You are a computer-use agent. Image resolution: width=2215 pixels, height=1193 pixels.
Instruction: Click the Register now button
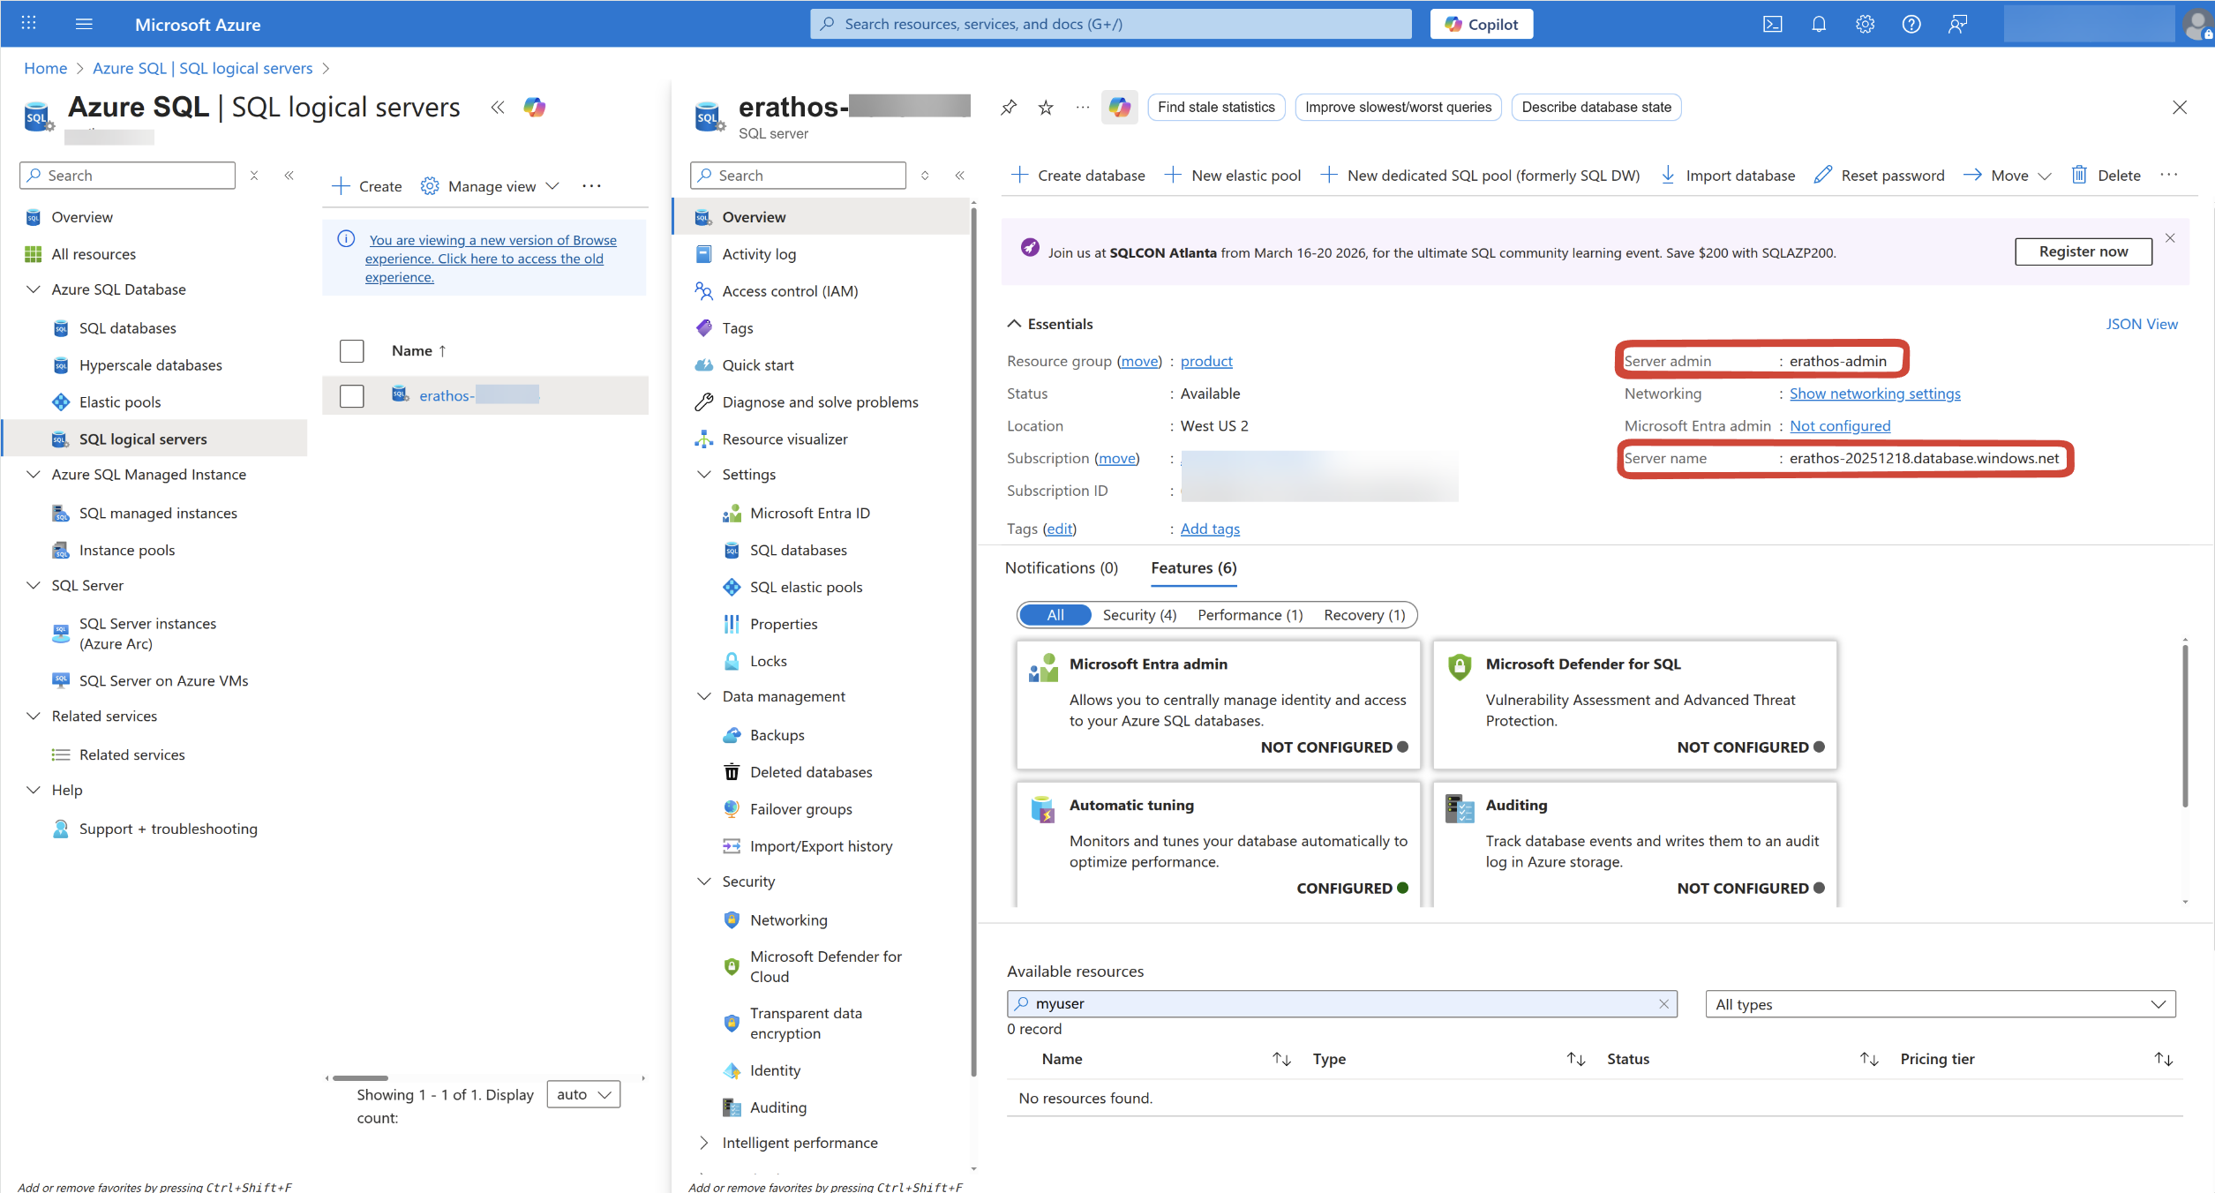tap(2083, 251)
